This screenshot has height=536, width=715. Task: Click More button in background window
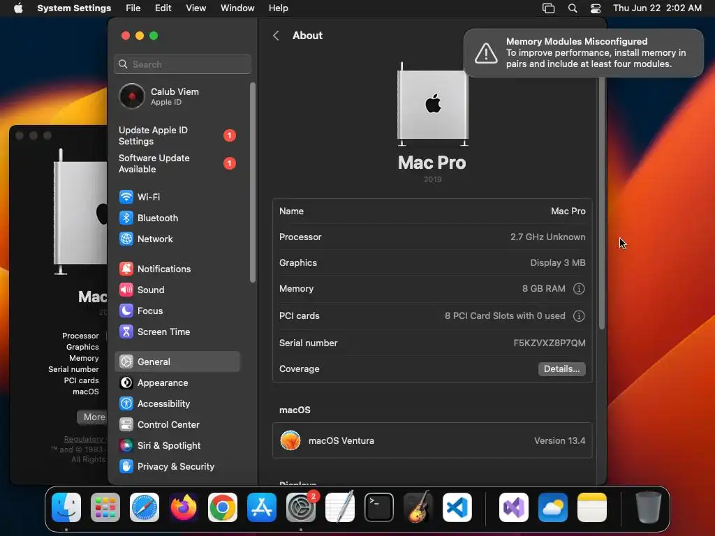[93, 417]
